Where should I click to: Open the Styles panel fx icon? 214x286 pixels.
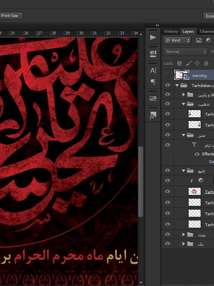(x=153, y=115)
